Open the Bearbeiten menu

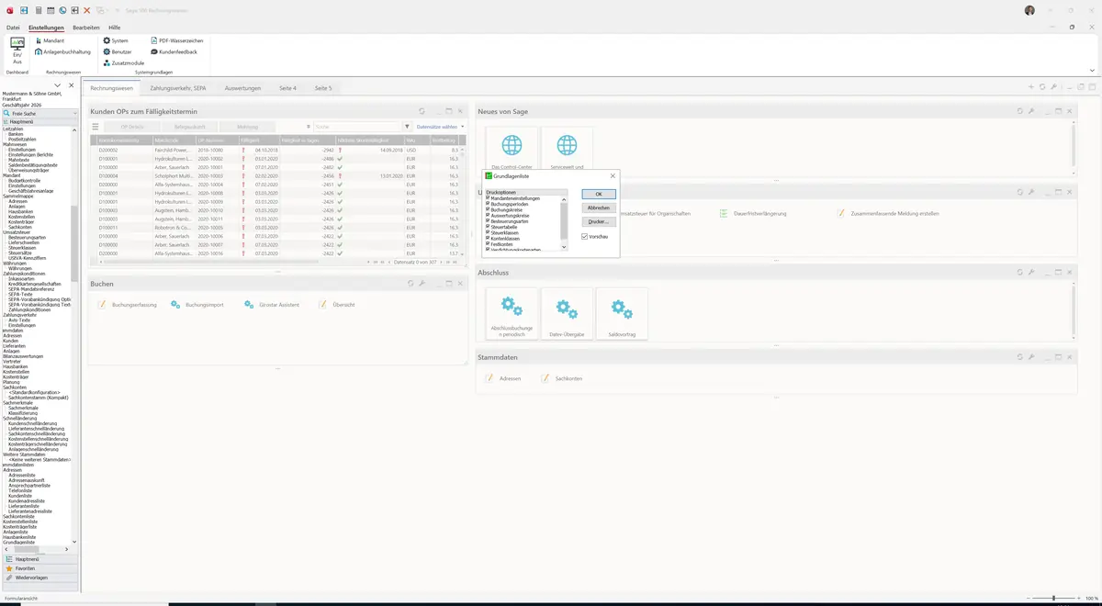[86, 28]
